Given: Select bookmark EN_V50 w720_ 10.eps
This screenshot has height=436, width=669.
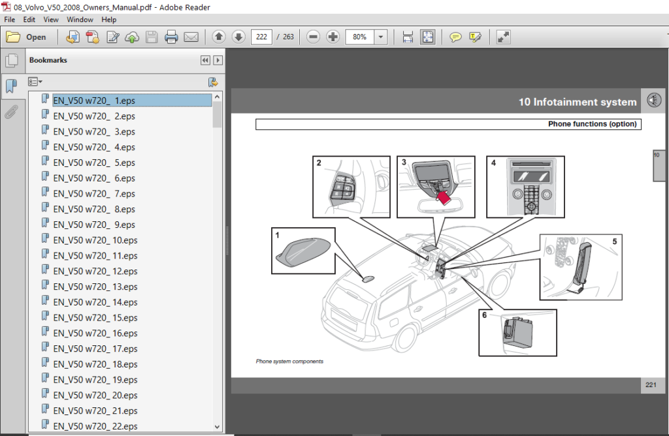Looking at the screenshot, I should coord(95,240).
